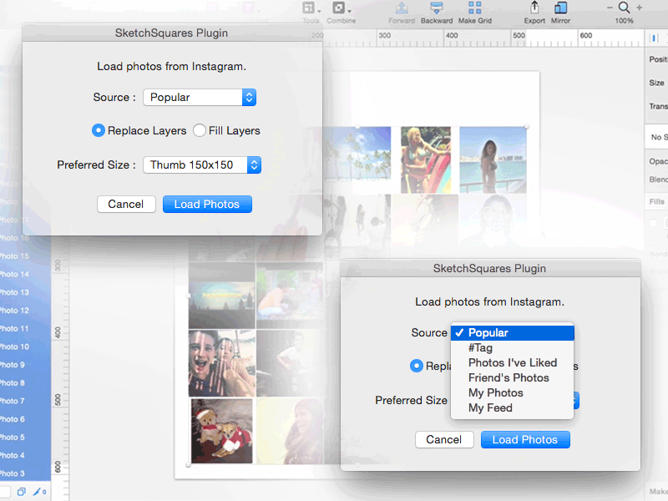Select the Photo 4 layer
Screen dimensions: 668x501
click(26, 455)
